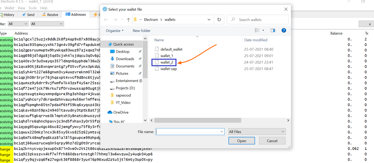374x163 pixels.
Task: Open the Tools menu in Electrum
Action: [x=32, y=8]
